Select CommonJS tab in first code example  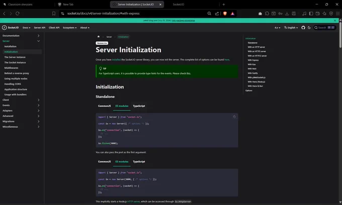[x=104, y=106]
